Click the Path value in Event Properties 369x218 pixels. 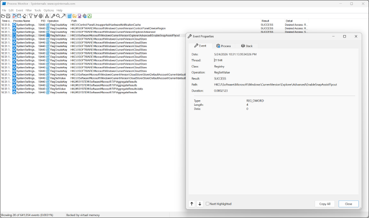[x=275, y=85]
